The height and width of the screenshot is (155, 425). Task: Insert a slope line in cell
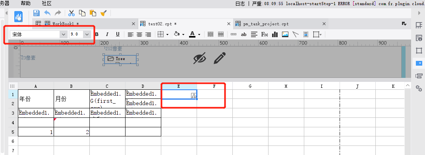[296, 34]
